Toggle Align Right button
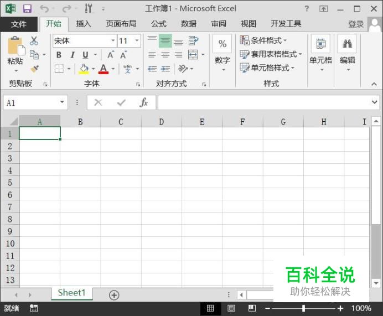383x316 pixels. coord(179,55)
